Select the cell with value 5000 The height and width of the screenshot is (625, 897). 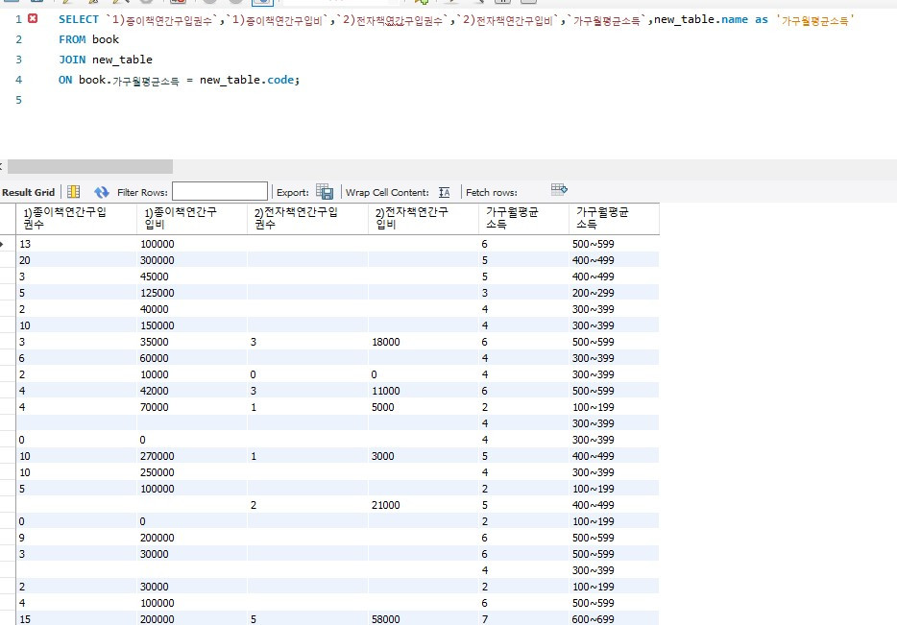(424, 407)
